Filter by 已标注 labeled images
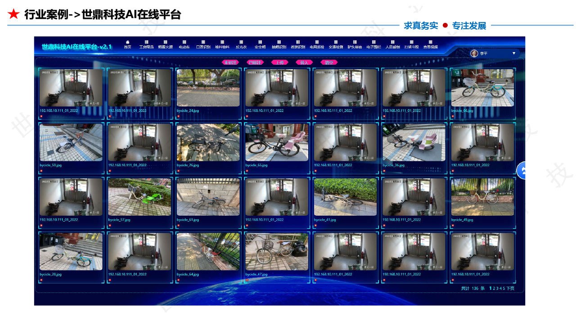This screenshot has width=585, height=319. coord(255,63)
